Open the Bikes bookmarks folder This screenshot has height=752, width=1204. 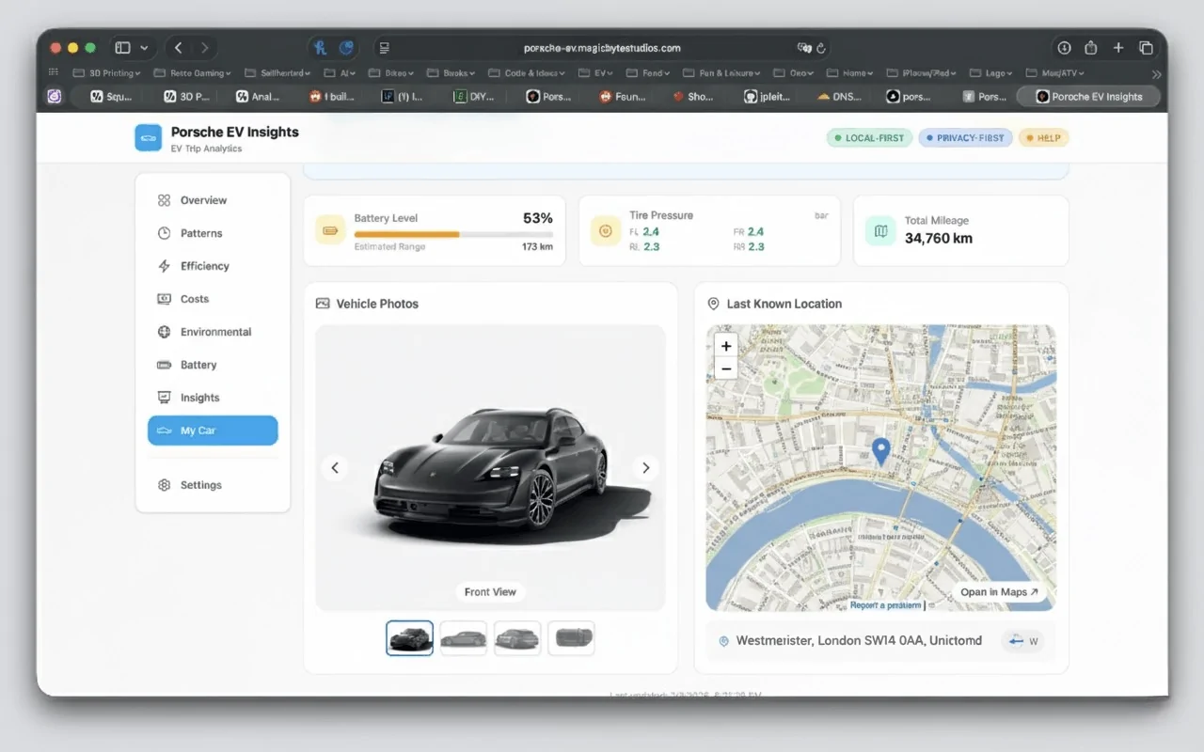coord(391,72)
